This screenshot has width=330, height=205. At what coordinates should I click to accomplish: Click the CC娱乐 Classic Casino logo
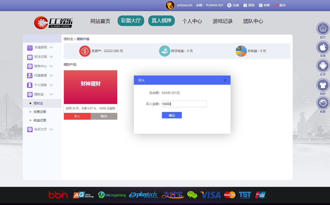pos(54,22)
